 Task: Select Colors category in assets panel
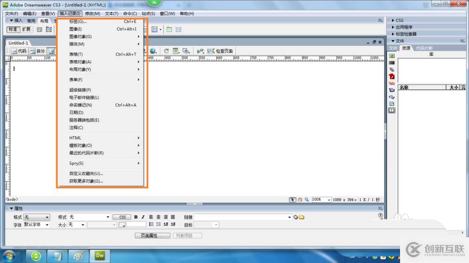[x=392, y=63]
